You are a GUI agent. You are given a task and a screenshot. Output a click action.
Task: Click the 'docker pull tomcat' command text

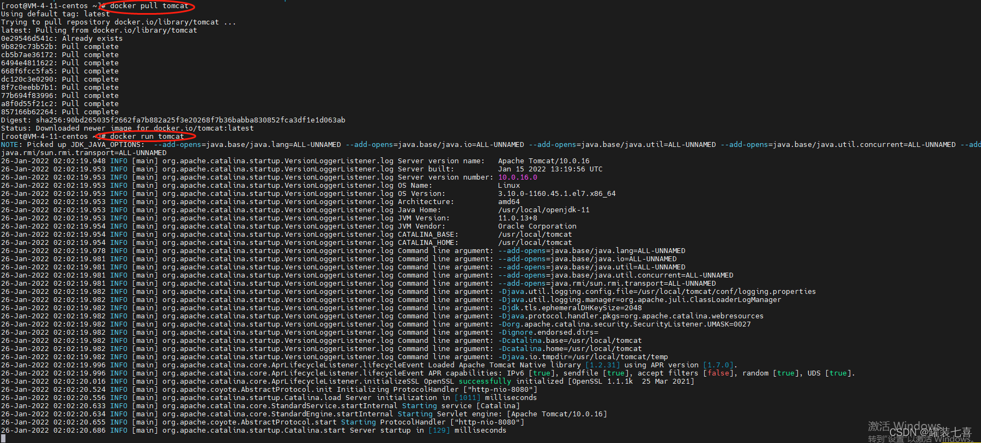click(x=149, y=6)
